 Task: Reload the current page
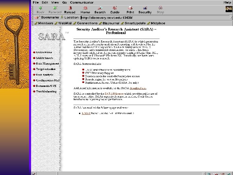pos(70,10)
